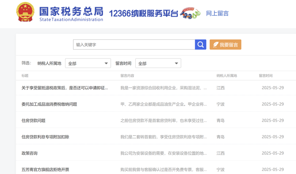Click the blue magnifier search button
This screenshot has height=174, width=296.
pos(200,45)
